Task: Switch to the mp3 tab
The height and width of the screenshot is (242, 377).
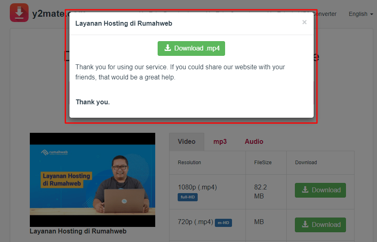Action: [x=220, y=141]
